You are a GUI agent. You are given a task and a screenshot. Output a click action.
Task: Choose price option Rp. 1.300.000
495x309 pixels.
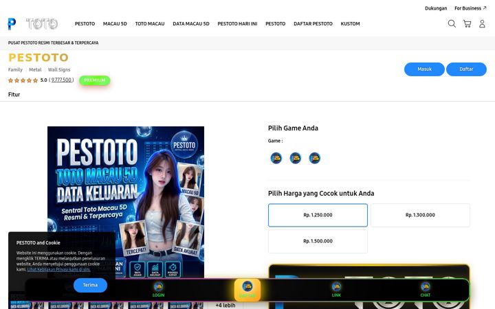(x=420, y=215)
